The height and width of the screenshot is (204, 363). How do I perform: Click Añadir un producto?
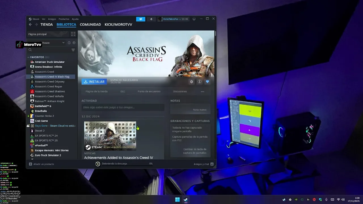(41, 164)
